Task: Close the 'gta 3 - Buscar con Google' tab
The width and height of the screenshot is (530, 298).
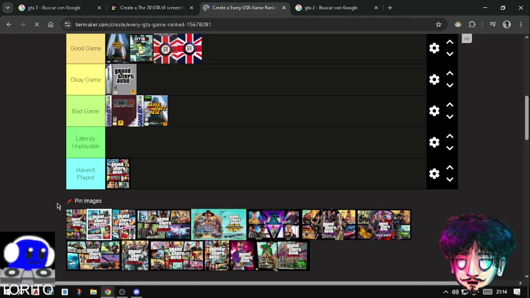Action: point(99,7)
